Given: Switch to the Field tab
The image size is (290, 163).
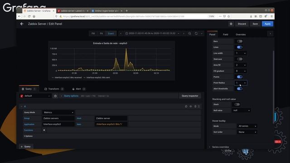Looking at the screenshot, I should pyautogui.click(x=226, y=34).
